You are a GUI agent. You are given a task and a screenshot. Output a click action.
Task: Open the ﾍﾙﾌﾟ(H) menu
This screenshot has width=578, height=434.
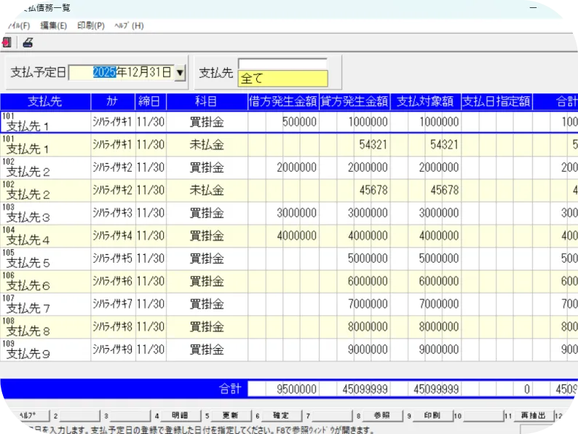point(129,25)
